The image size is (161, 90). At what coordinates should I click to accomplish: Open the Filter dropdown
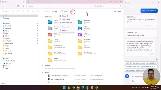65,11
